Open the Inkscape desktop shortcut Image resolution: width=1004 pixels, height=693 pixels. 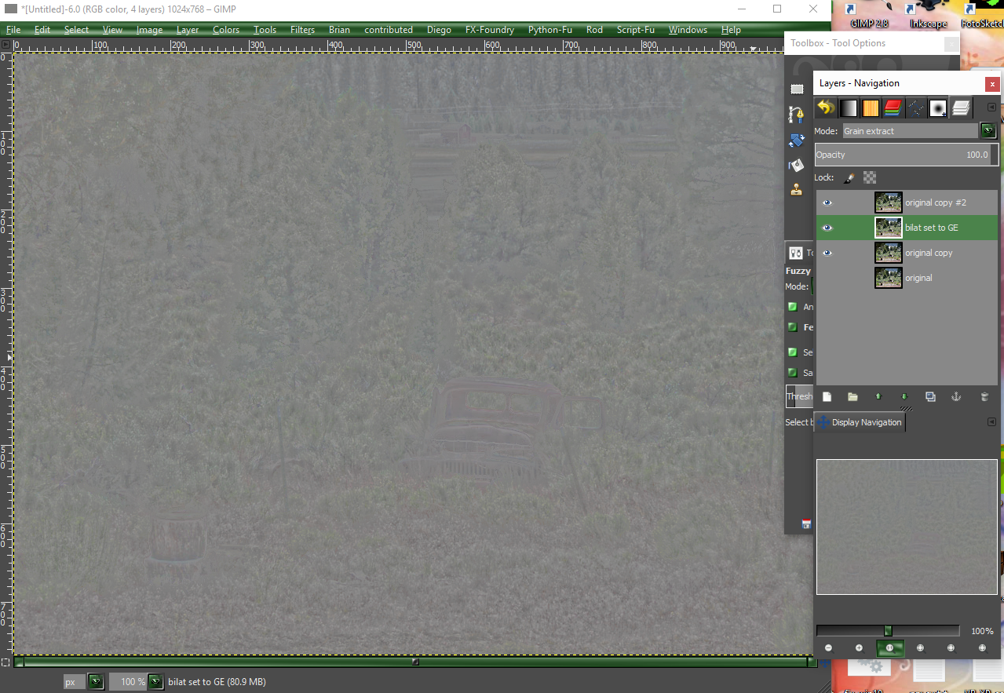click(927, 14)
